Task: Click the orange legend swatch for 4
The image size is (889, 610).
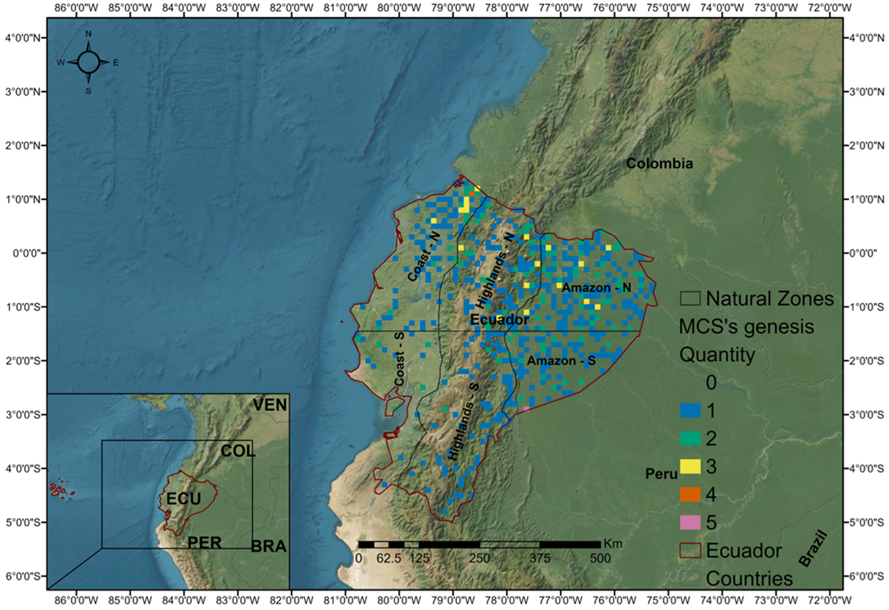Action: click(x=690, y=494)
